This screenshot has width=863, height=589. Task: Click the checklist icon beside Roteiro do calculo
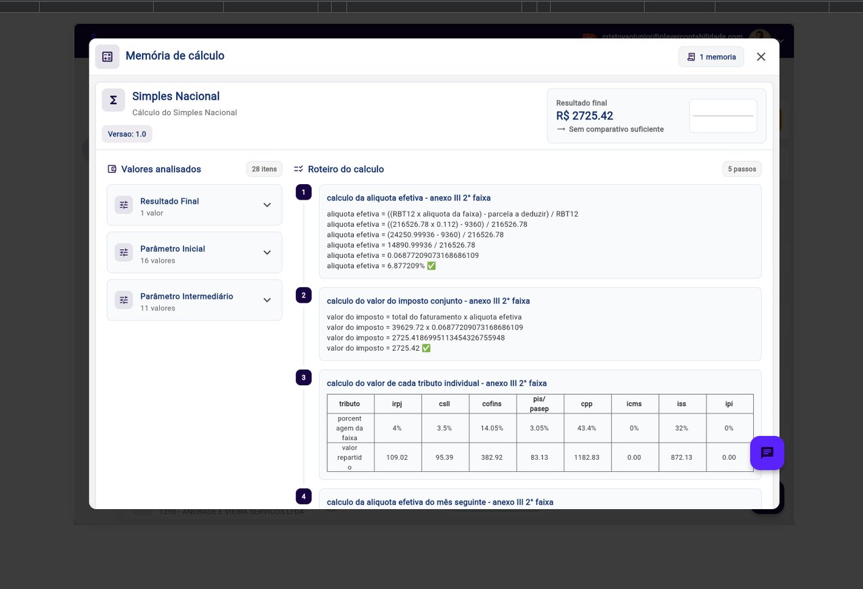(x=299, y=169)
